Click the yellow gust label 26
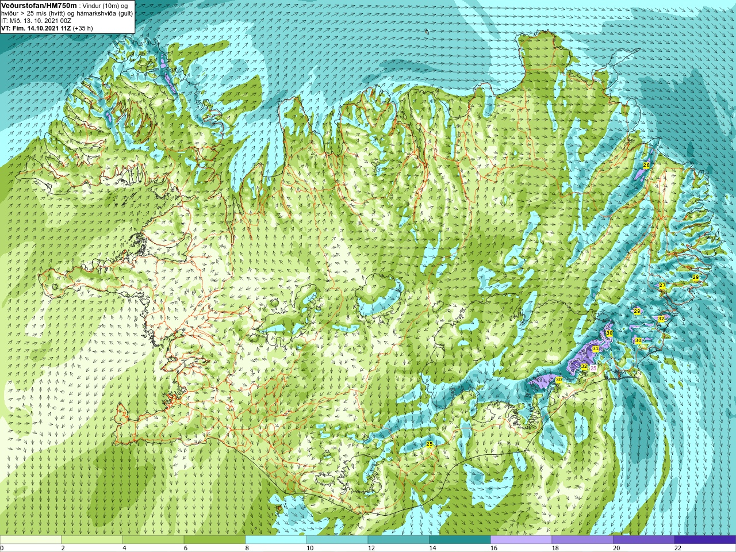 coord(646,166)
